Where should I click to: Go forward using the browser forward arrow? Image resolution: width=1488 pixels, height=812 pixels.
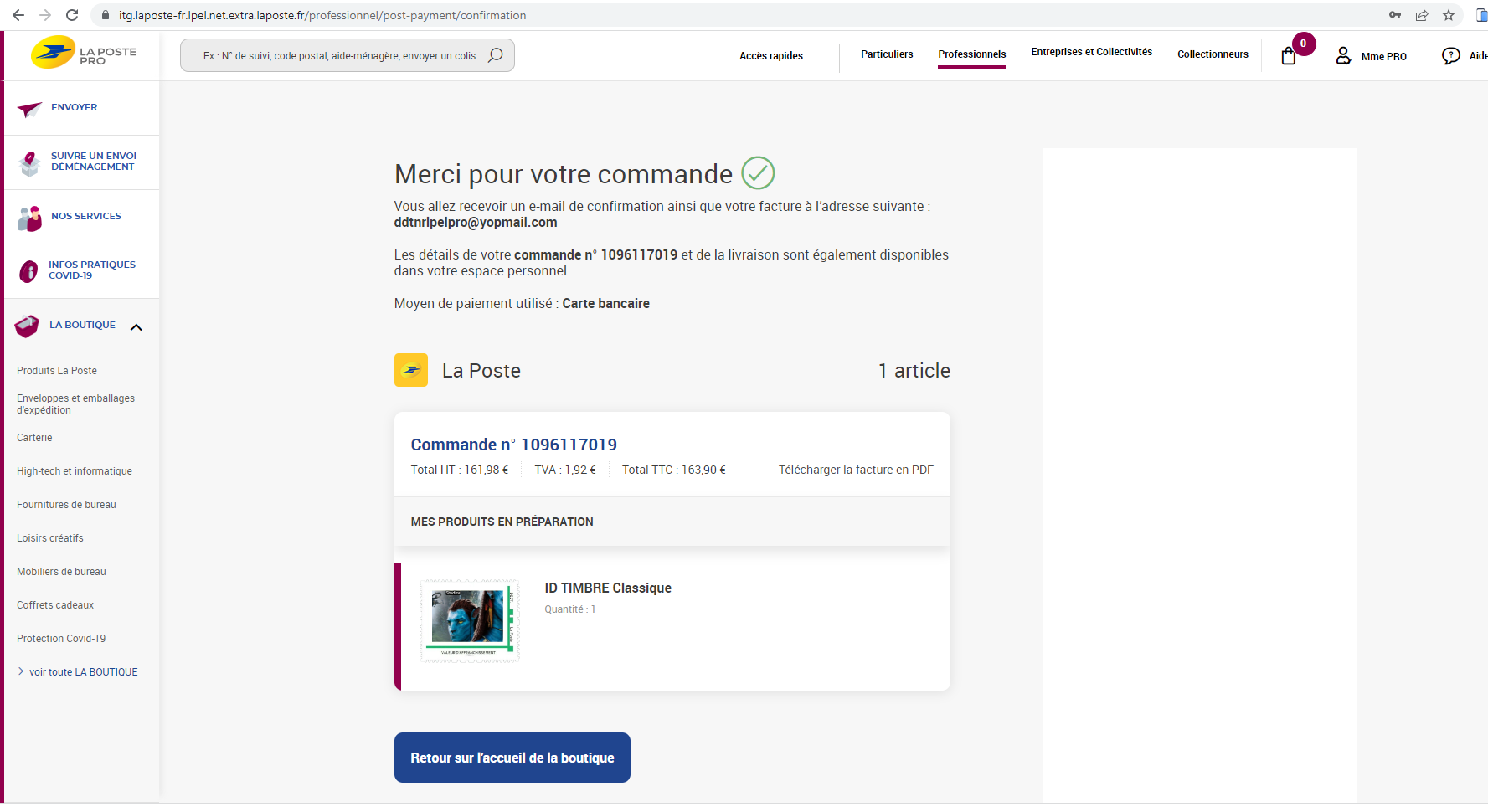pos(45,15)
